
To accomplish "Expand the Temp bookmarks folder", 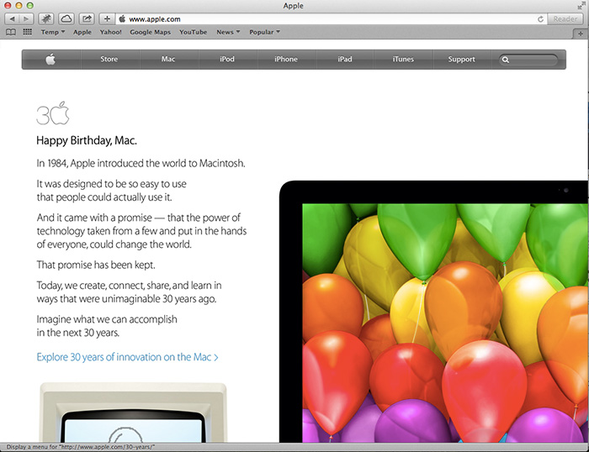I will click(x=53, y=32).
